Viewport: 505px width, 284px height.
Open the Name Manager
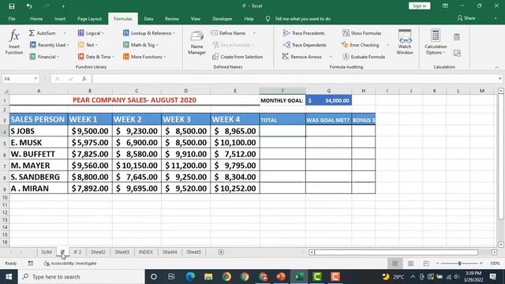196,43
